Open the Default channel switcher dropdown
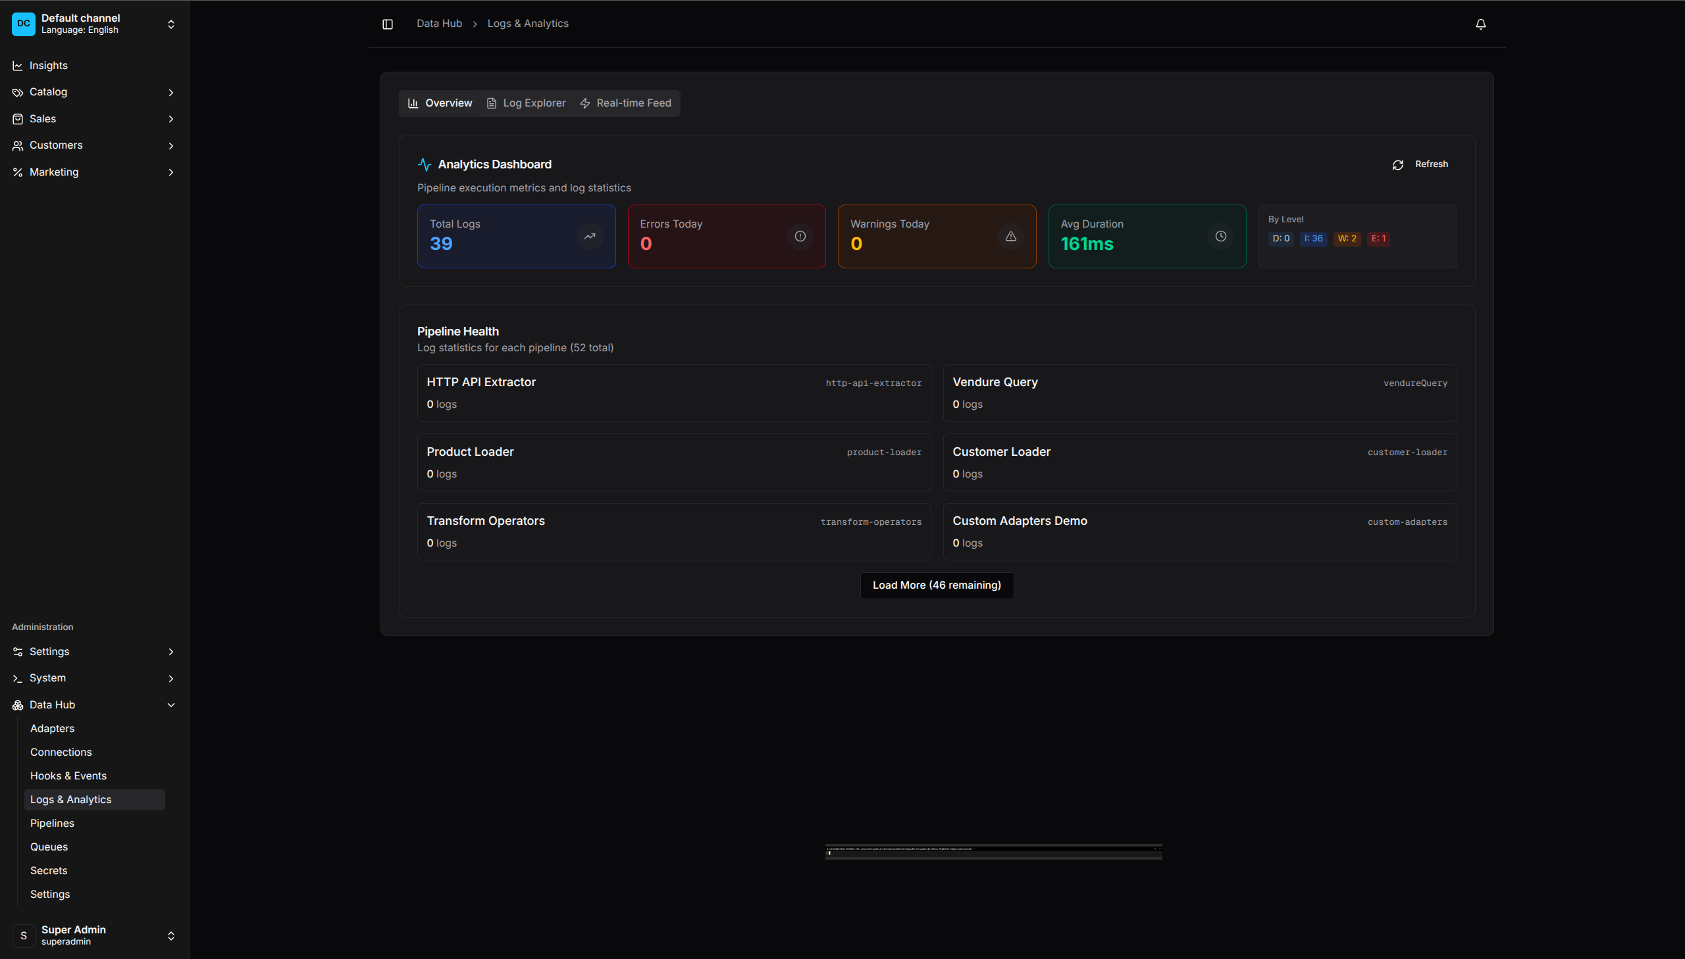The height and width of the screenshot is (959, 1685). point(170,24)
